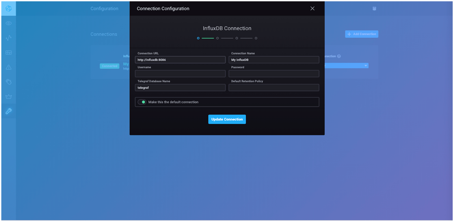Screen dimensions: 454x221
Task: Click the help question mark beside Connection label
Action: pyautogui.click(x=339, y=56)
